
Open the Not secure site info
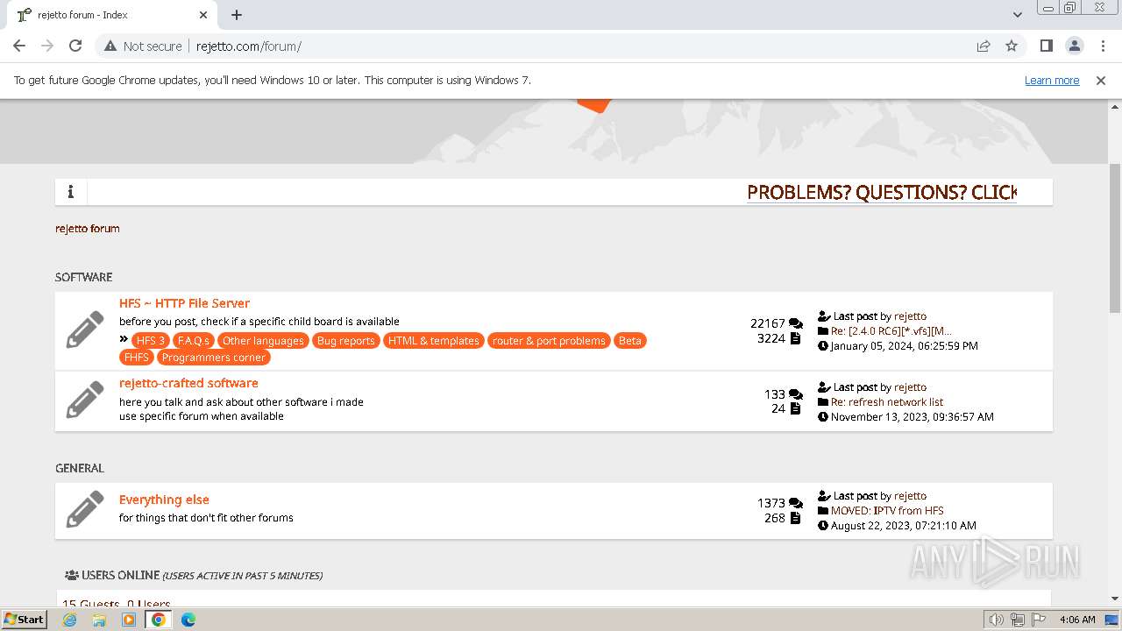tap(143, 46)
